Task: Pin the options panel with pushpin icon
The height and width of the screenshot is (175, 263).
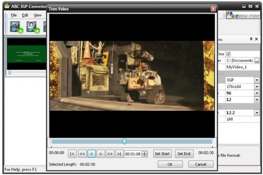Action: (251, 39)
